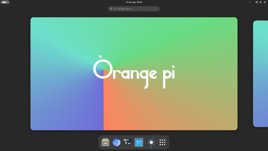Open the Files manager from the dock

tap(105, 142)
